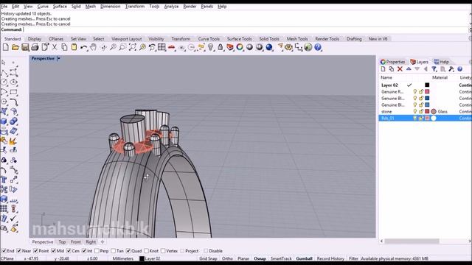The width and height of the screenshot is (472, 265).
Task: Switch to the Solid Tools toolbar tab
Action: [269, 39]
